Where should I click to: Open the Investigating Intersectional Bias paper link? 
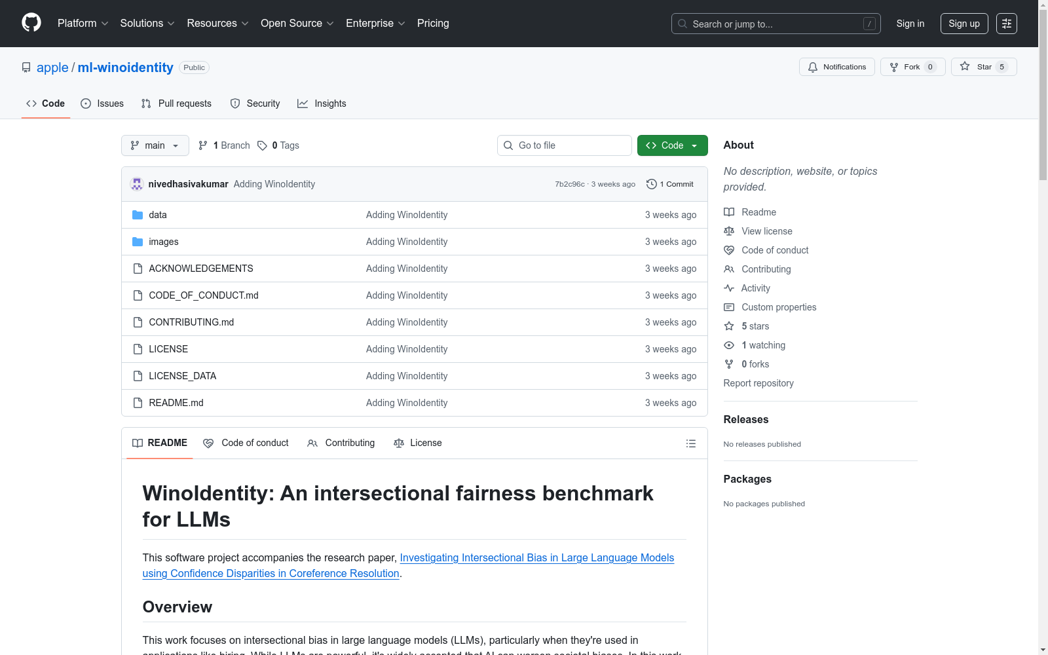(408, 565)
